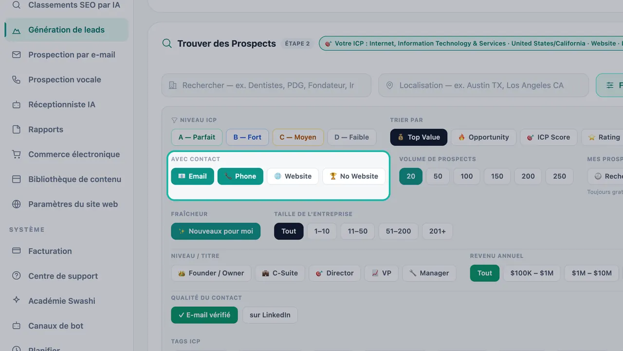
Task: Open Classements SEO par IA in sidebar
Action: click(66, 5)
